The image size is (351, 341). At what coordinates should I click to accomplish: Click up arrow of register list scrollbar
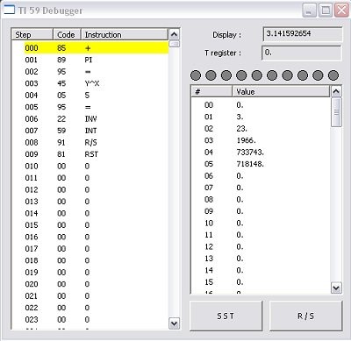[336, 92]
